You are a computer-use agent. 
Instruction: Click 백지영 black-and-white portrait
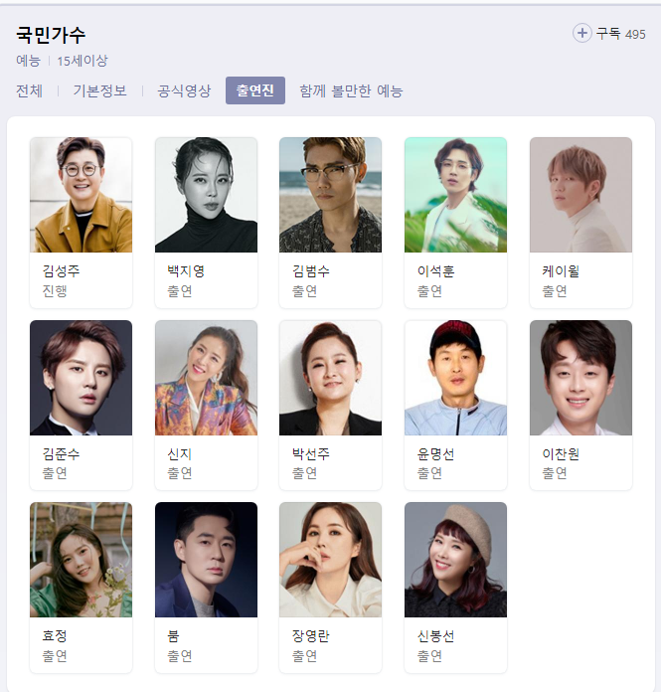pyautogui.click(x=206, y=195)
